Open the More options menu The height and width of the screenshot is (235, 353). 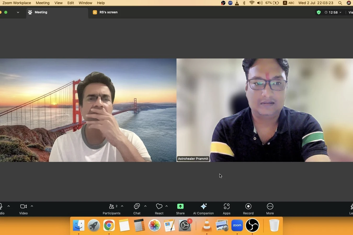point(270,209)
